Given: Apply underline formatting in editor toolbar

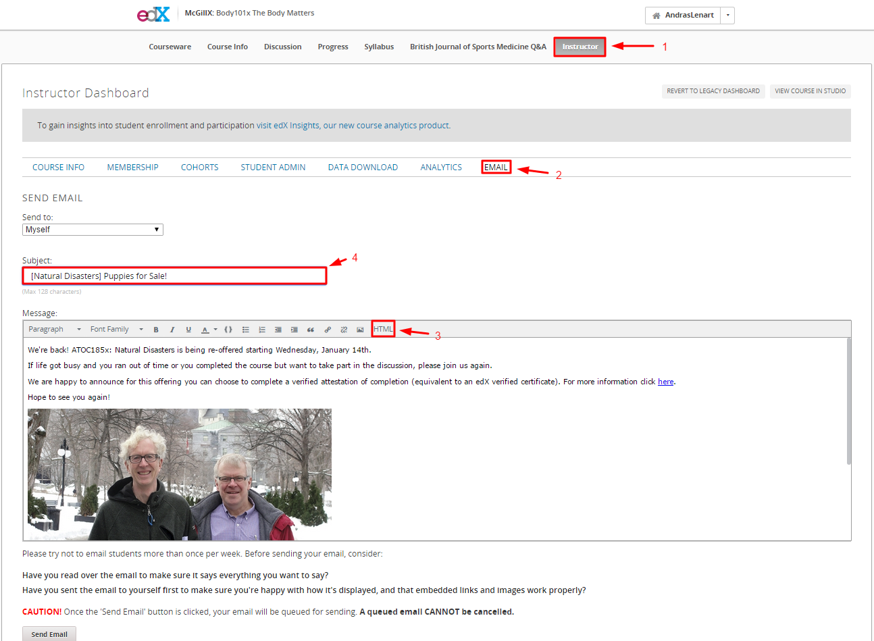Looking at the screenshot, I should pos(188,330).
